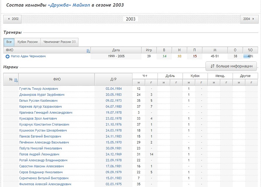Open player Кухарчук Константин Степанович
The image size is (261, 187).
coord(44,124)
